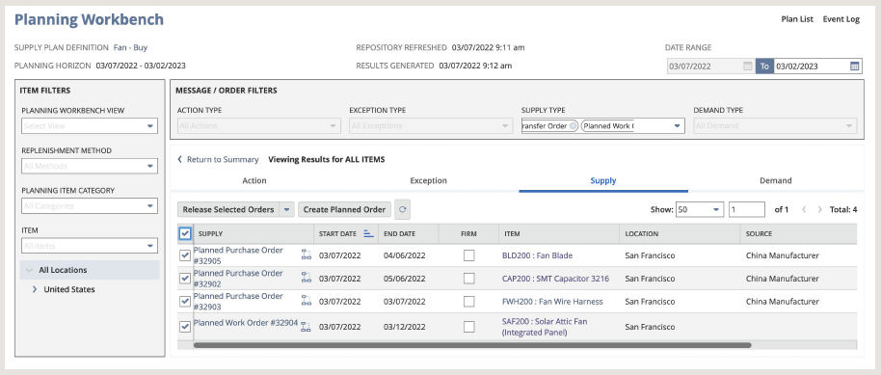Open Planned Work Order #32904 link
The image size is (881, 375).
click(x=246, y=323)
